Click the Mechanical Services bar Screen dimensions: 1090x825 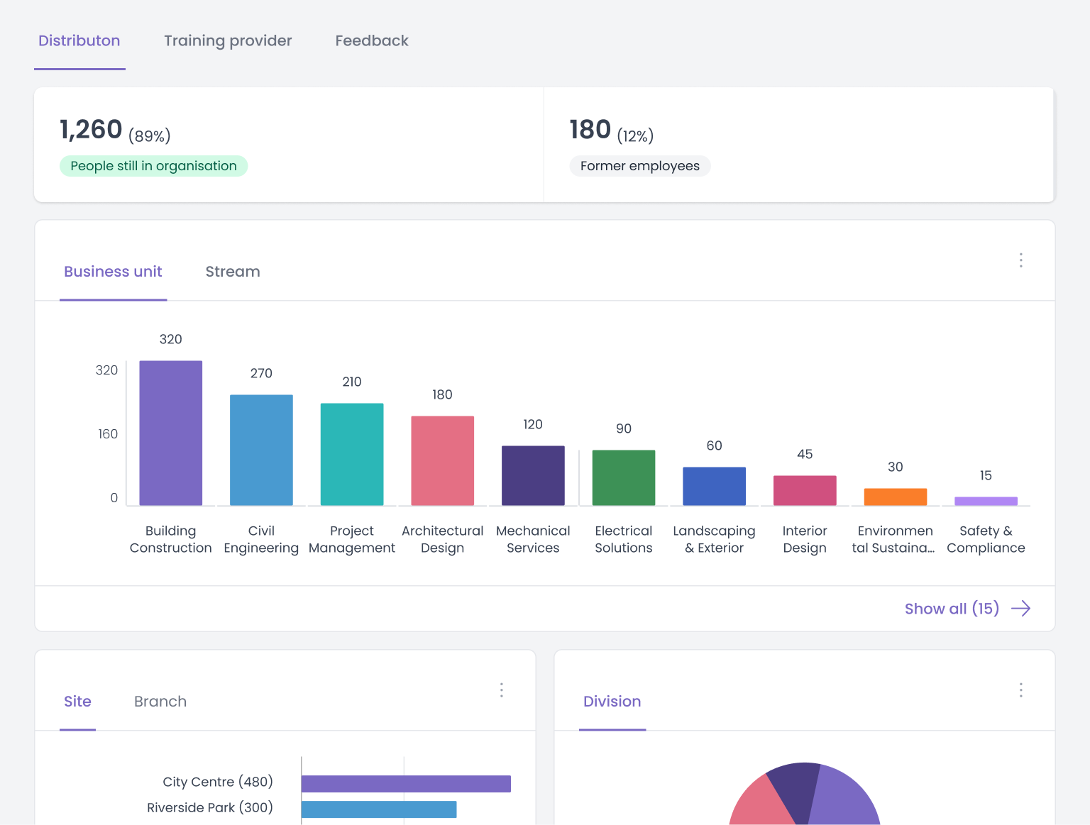click(533, 475)
